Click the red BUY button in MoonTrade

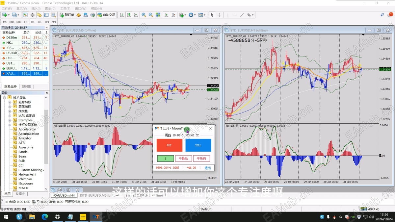pos(169,145)
